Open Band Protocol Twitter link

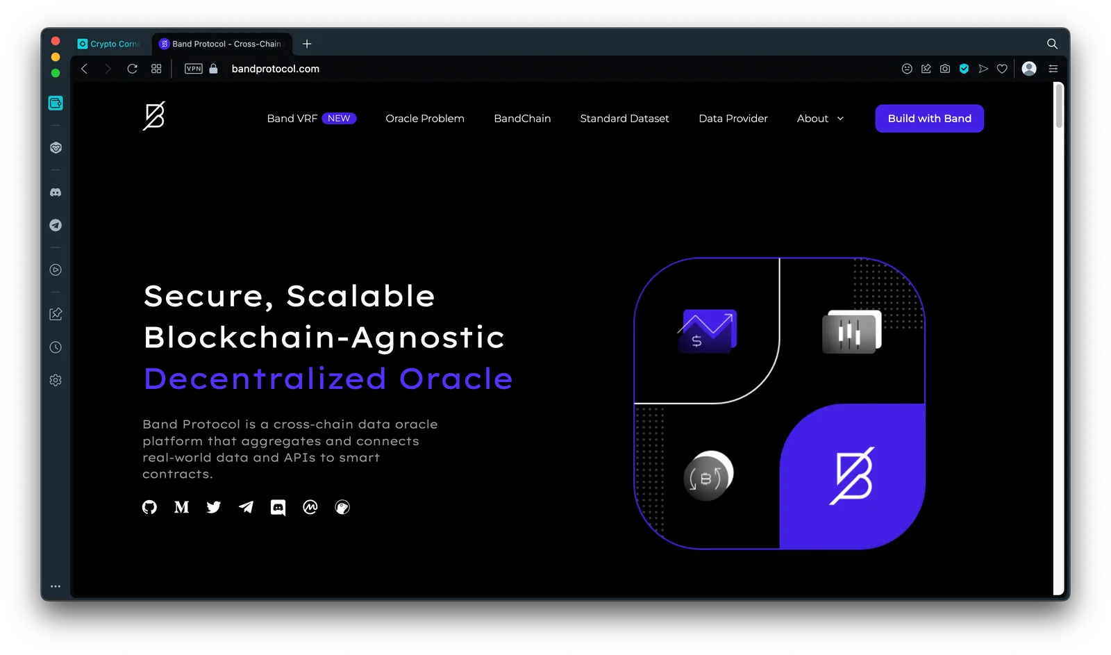(x=214, y=508)
